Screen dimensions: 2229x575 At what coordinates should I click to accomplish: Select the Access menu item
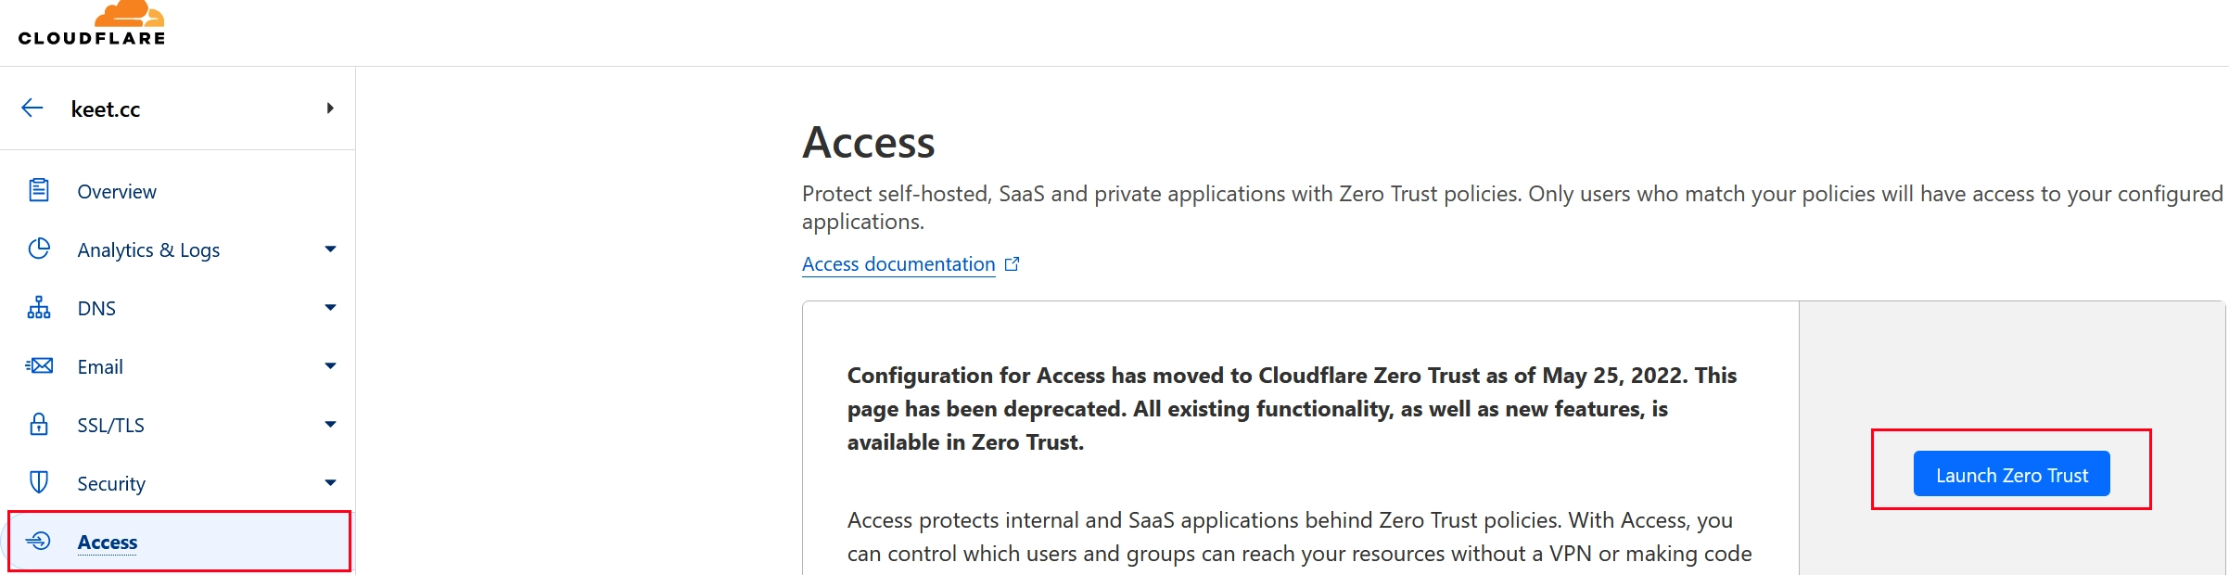pyautogui.click(x=178, y=542)
